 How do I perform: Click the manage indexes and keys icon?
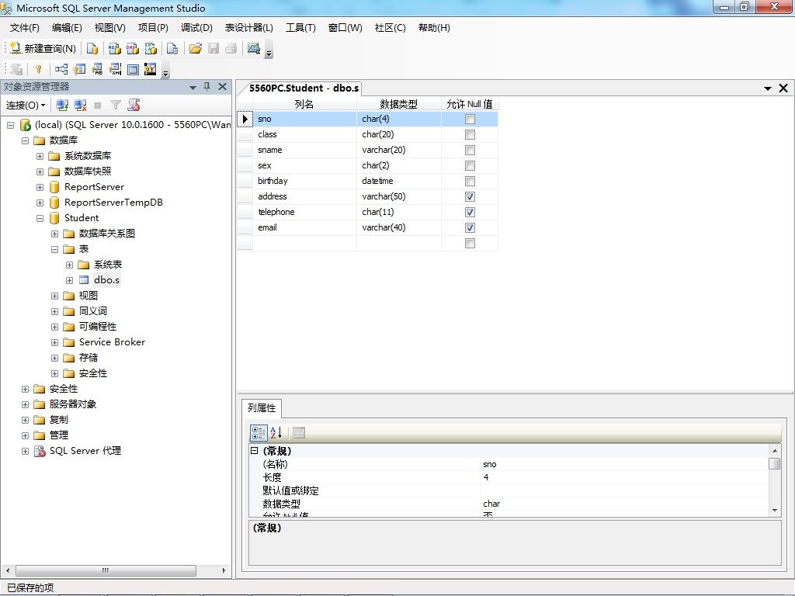click(x=80, y=69)
